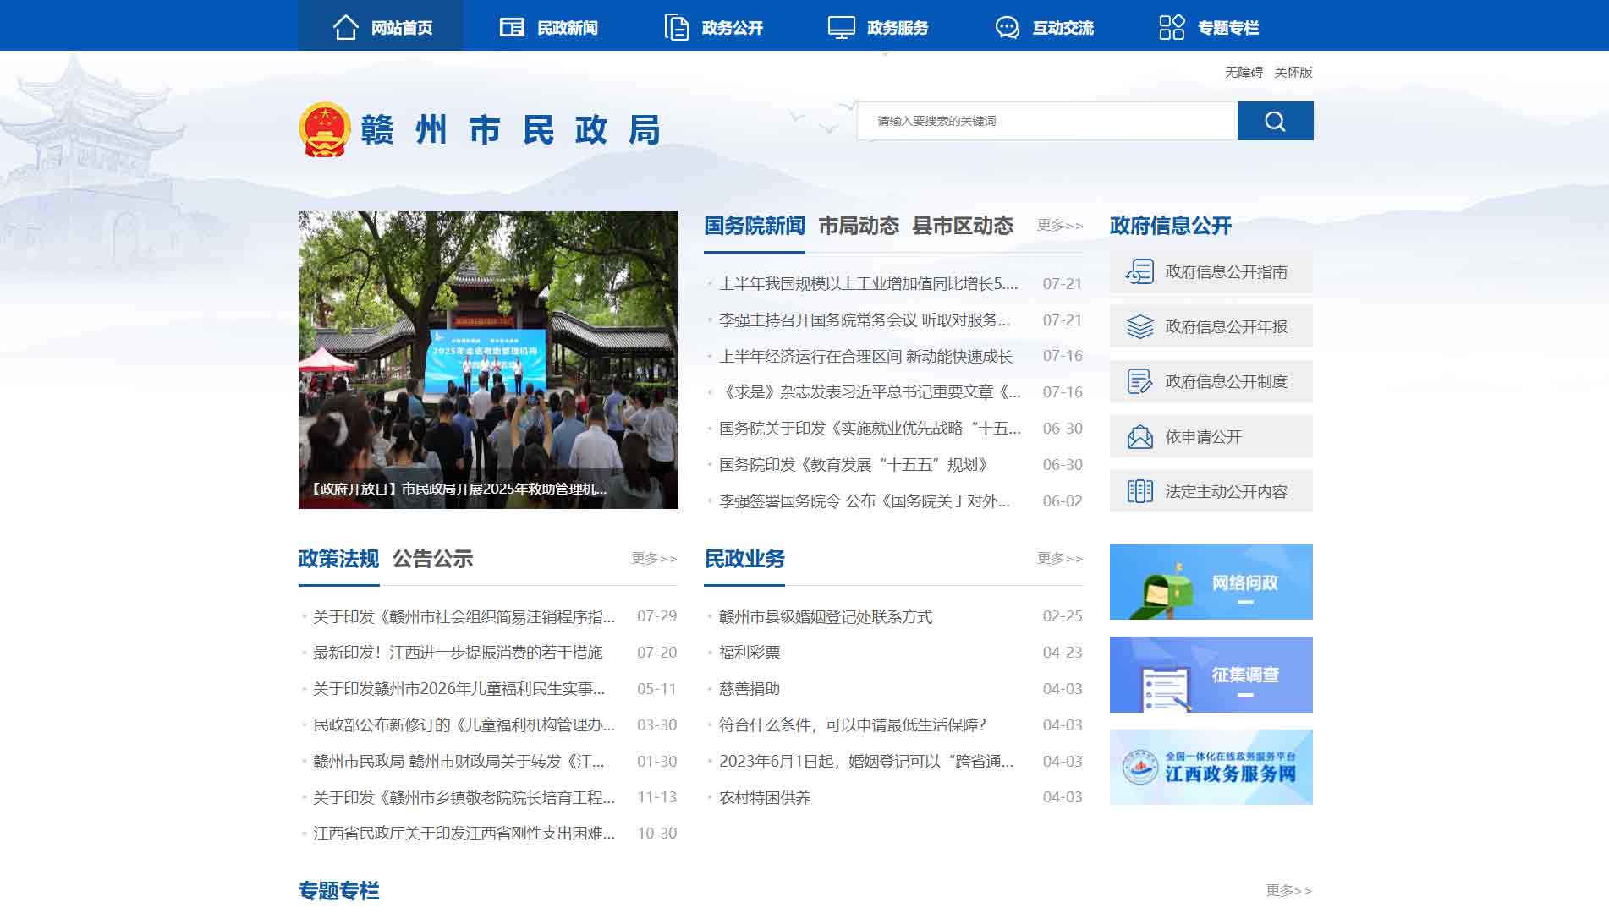Open the 法定主动公开内容 button

pyautogui.click(x=1211, y=491)
